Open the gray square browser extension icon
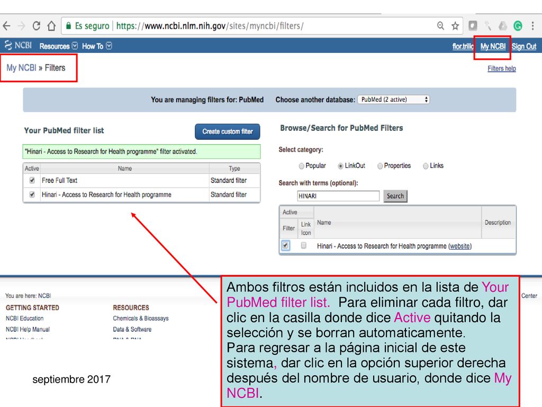 coord(473,26)
